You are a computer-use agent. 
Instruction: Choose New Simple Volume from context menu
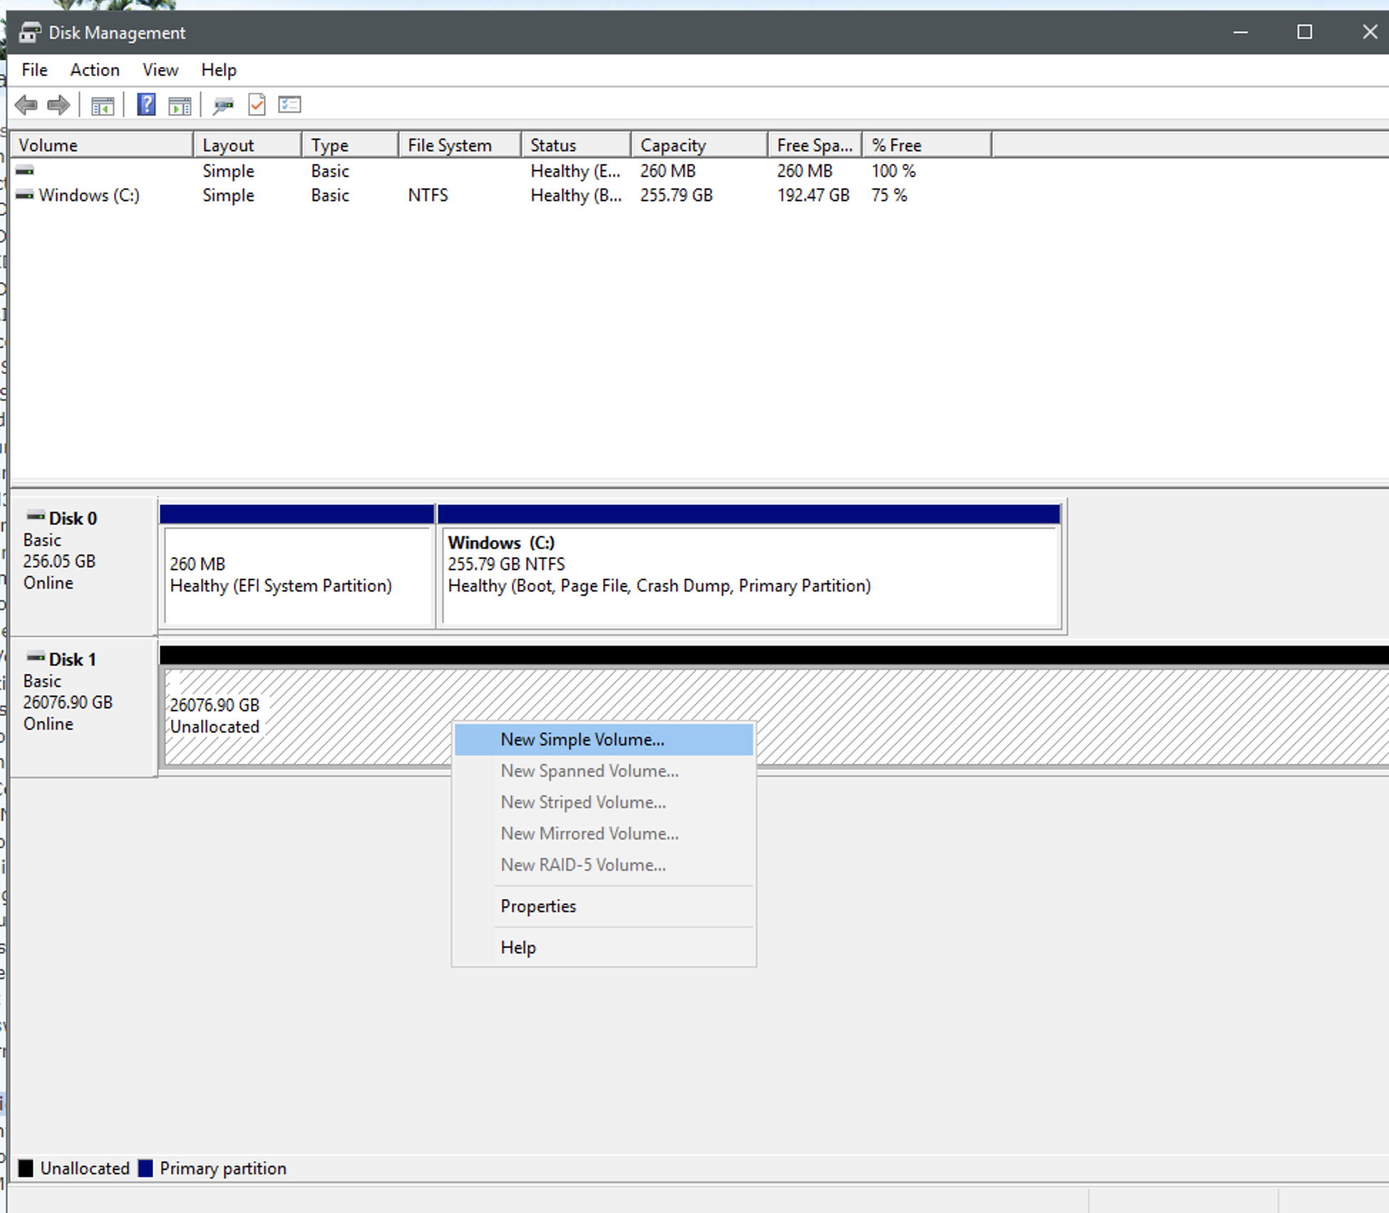(x=582, y=740)
